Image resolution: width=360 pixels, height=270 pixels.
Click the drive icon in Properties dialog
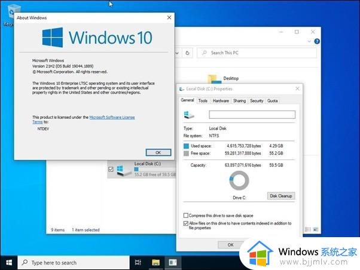click(x=189, y=115)
